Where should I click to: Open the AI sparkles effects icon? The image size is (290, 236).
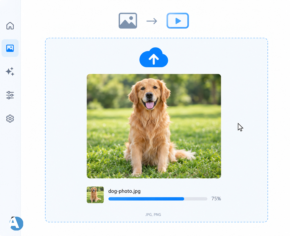(x=10, y=71)
